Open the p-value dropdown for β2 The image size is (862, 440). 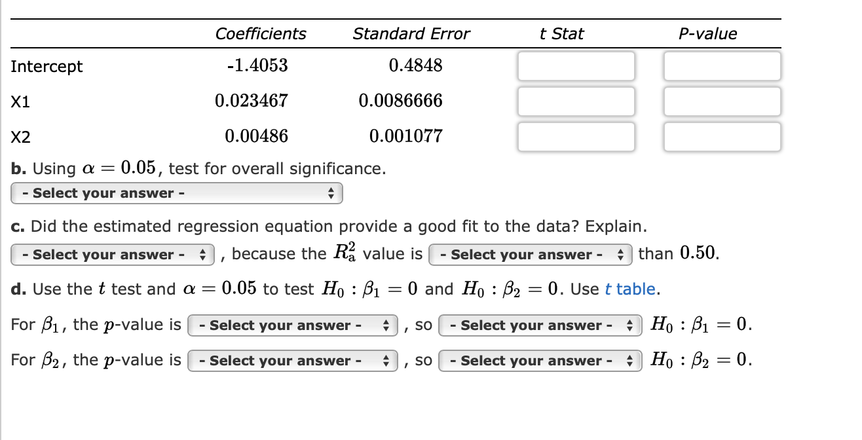(291, 360)
